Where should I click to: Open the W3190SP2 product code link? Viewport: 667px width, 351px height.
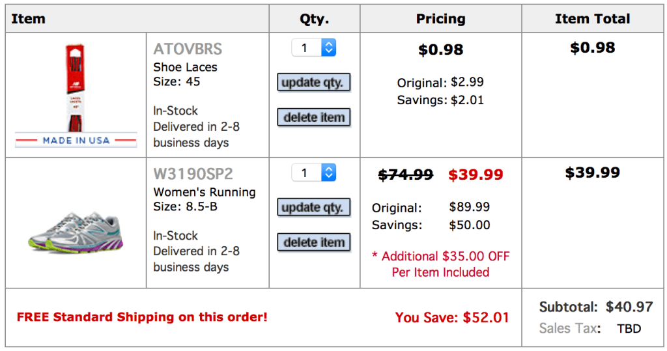193,175
